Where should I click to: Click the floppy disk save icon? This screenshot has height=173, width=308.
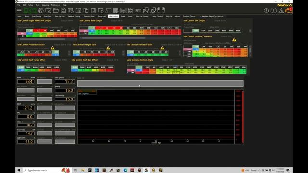pyautogui.click(x=63, y=11)
